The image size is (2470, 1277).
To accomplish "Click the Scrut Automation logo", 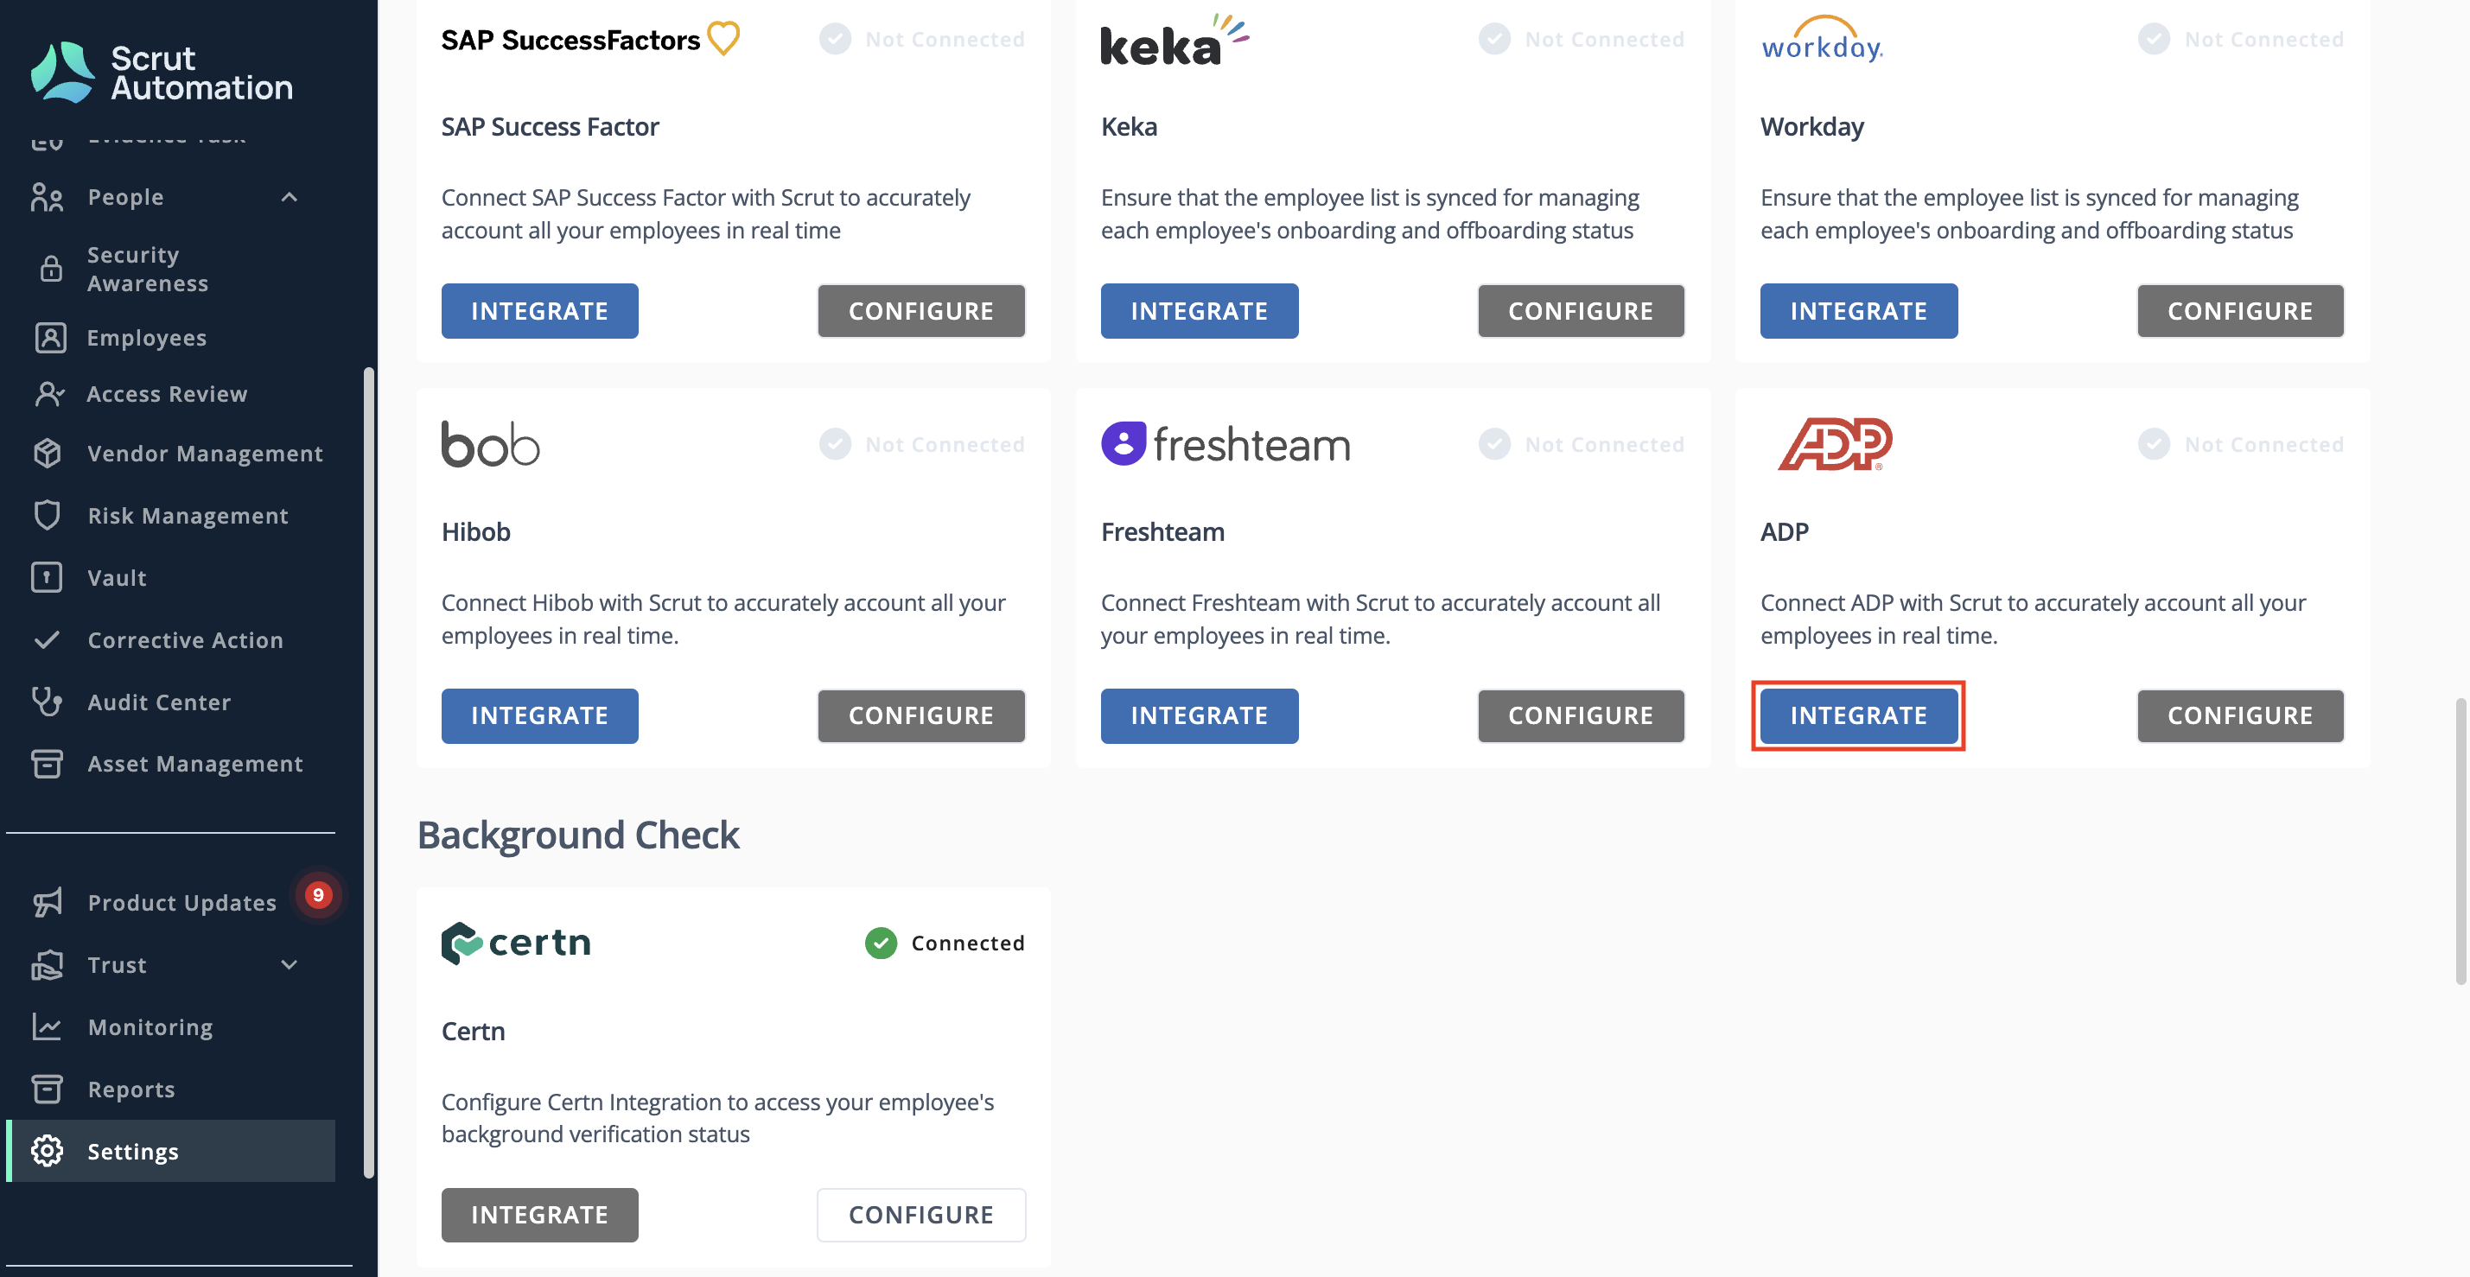I will 161,72.
